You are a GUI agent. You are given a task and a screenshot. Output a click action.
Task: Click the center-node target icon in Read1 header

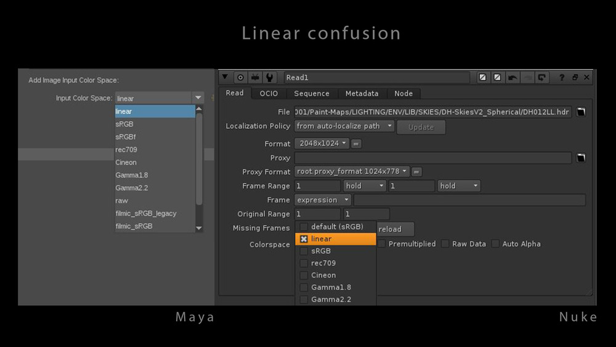pos(240,78)
